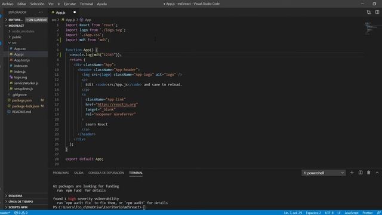The image size is (382, 215).
Task: Open the Ayuda menu
Action: click(102, 4)
